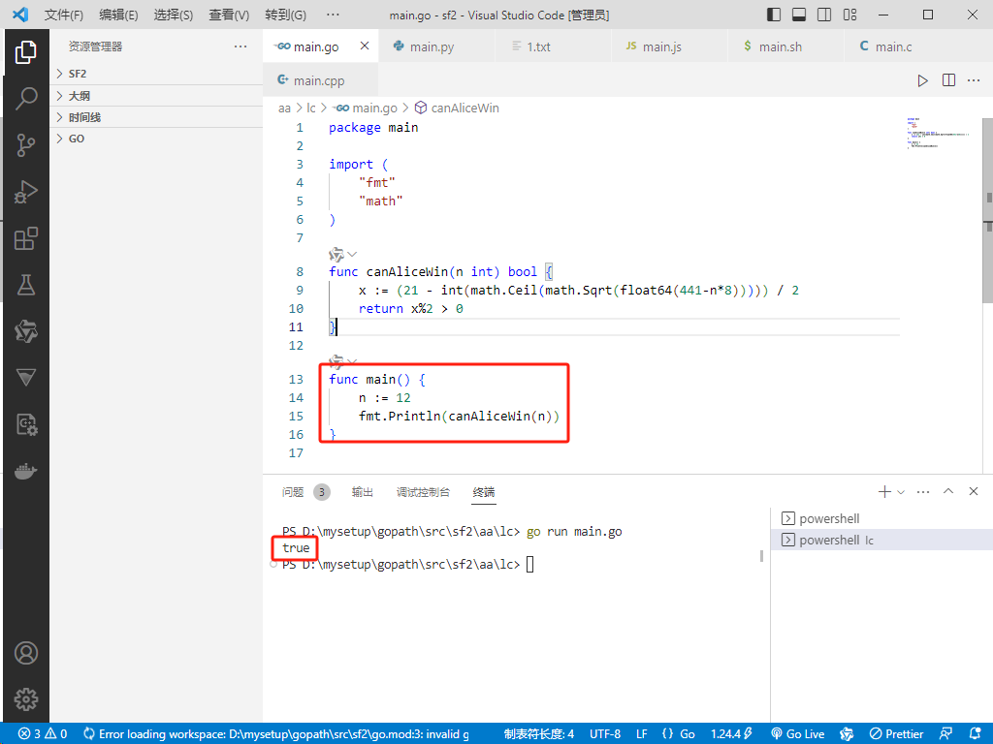Open the overflow menu ellipsis in menu bar
Screen dimensions: 993x744
333,15
